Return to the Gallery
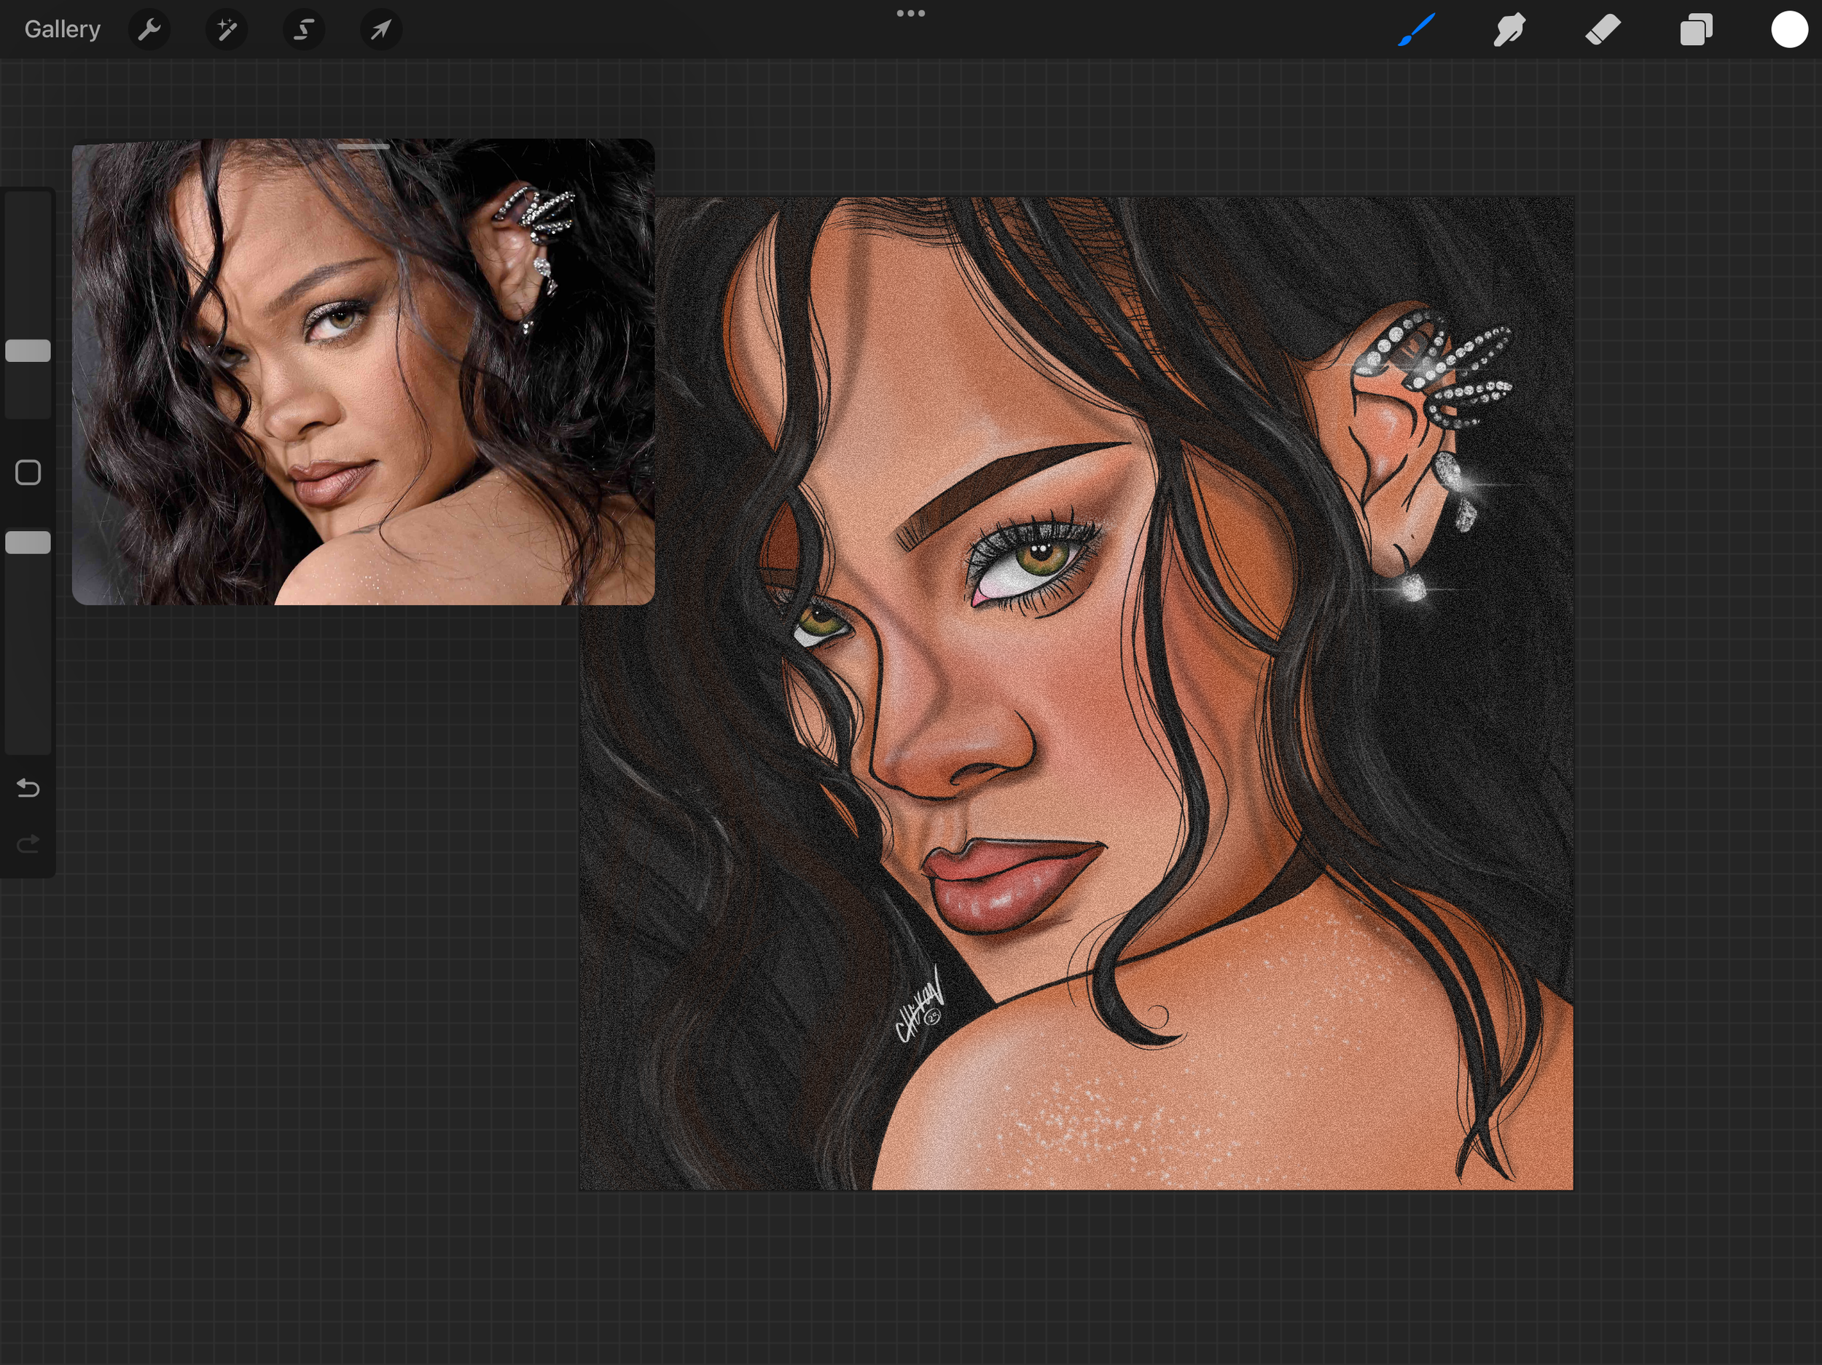Image resolution: width=1822 pixels, height=1365 pixels. [62, 30]
